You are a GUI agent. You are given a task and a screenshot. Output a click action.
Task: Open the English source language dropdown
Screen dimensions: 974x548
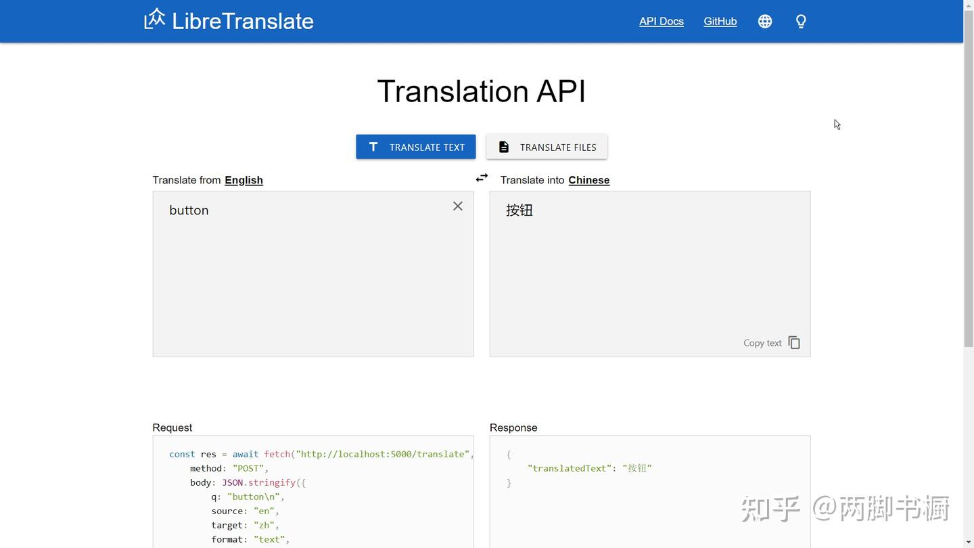[243, 180]
